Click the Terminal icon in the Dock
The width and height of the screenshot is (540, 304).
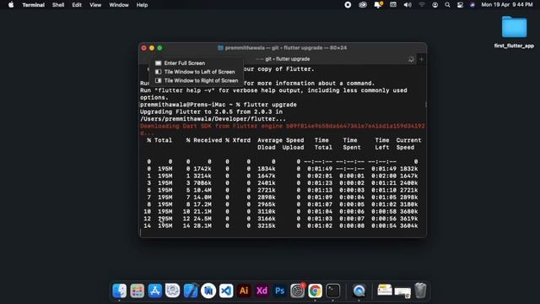(333, 290)
